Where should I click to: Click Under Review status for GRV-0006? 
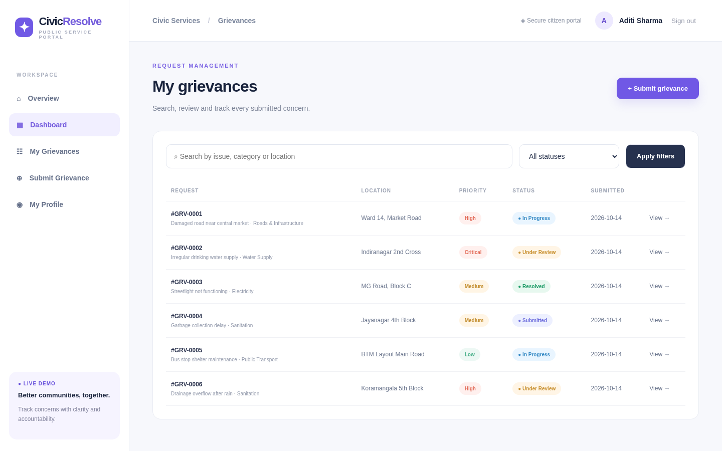[536, 388]
